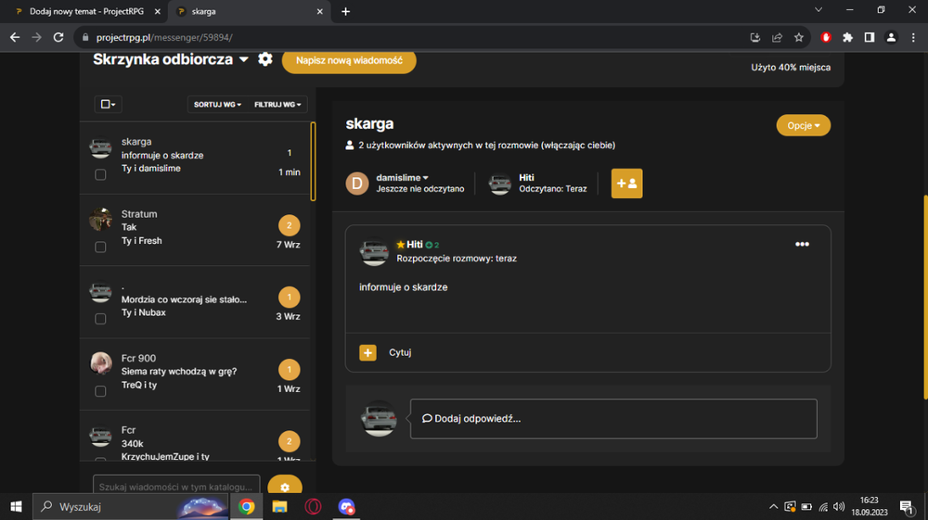The image size is (928, 520).
Task: Open the tab search chevron
Action: coord(818,10)
